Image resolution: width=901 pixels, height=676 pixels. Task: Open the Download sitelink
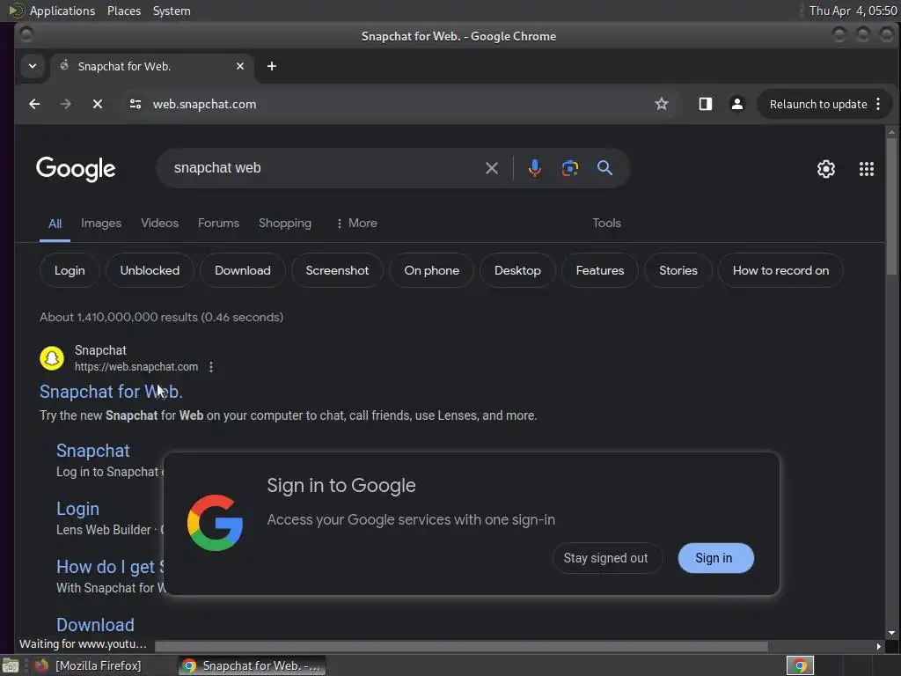(x=95, y=625)
